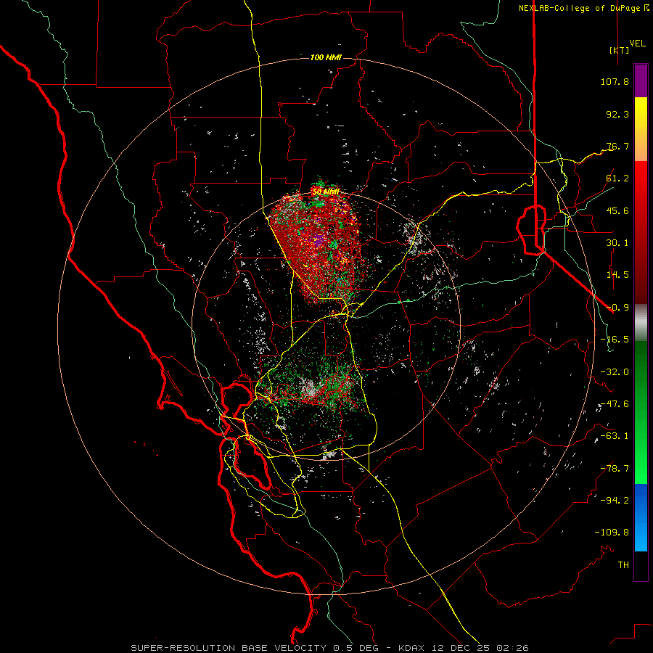
Task: Click the 76.7 value on velocity scale
Action: (617, 146)
